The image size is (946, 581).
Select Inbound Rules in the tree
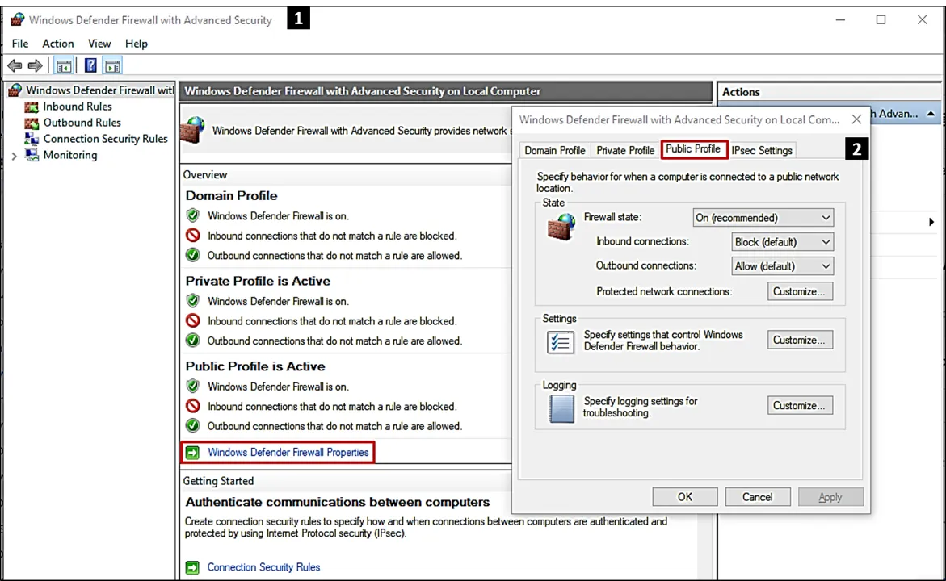pos(78,107)
